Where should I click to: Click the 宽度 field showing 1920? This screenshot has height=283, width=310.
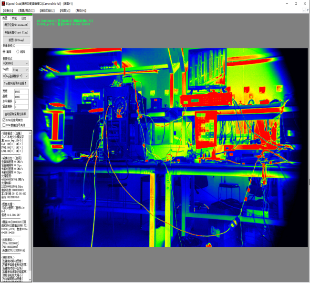click(x=21, y=91)
